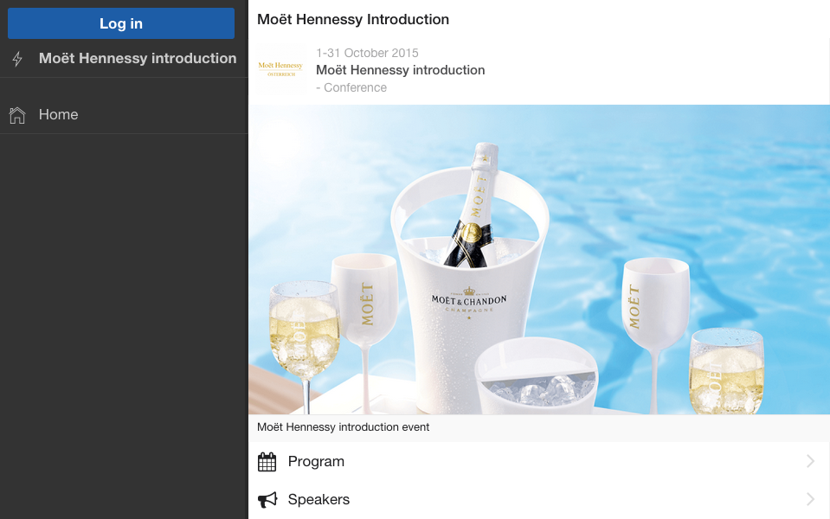Image resolution: width=830 pixels, height=519 pixels.
Task: Click the 1-31 October 2015 date text
Action: 367,53
